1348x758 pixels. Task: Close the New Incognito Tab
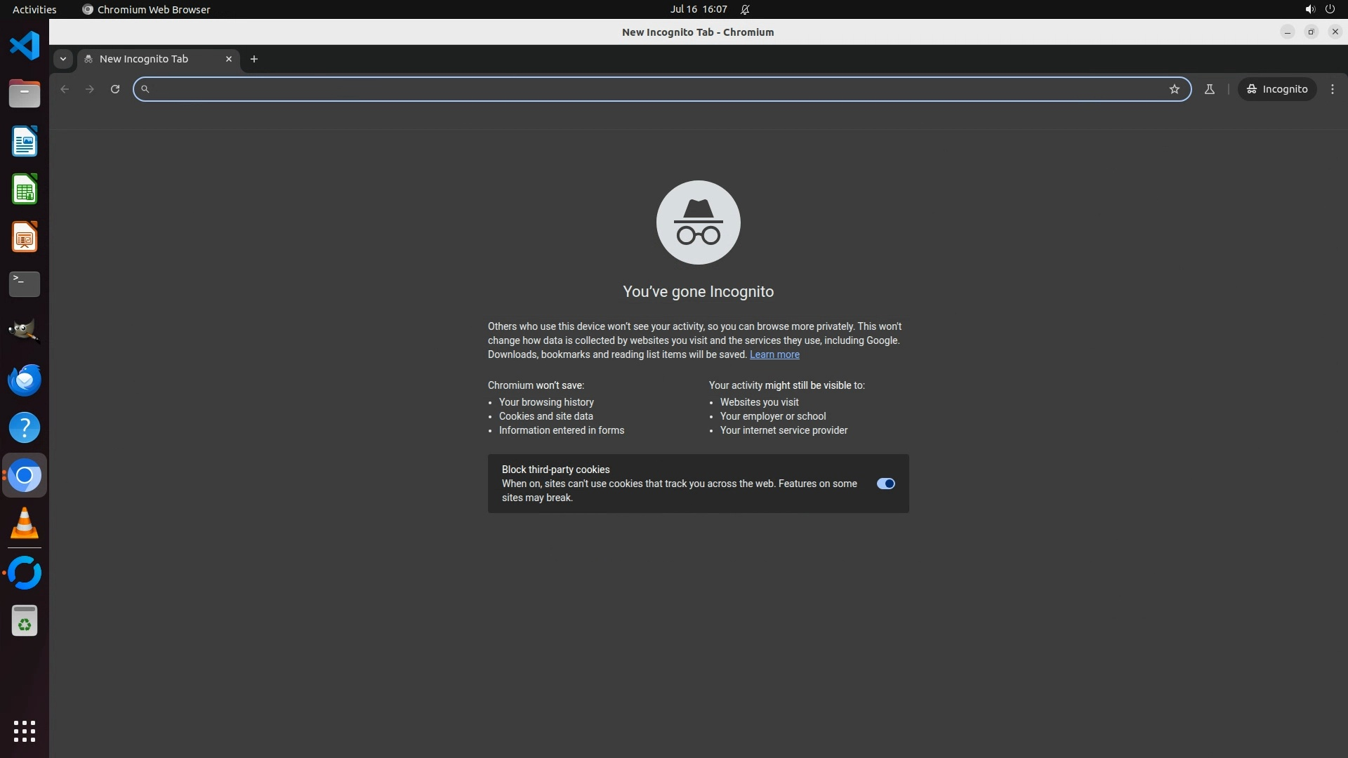[x=228, y=59]
